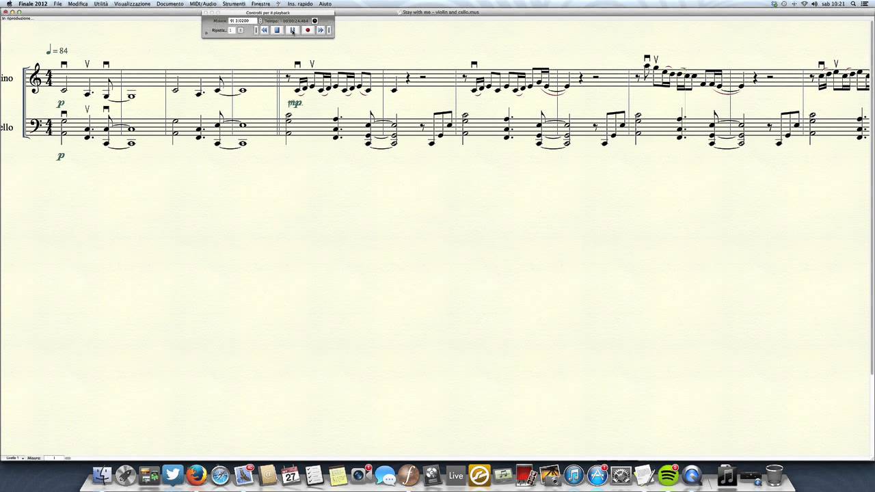Rewind playback with the double-left-arrow button
The image size is (875, 492).
265,30
